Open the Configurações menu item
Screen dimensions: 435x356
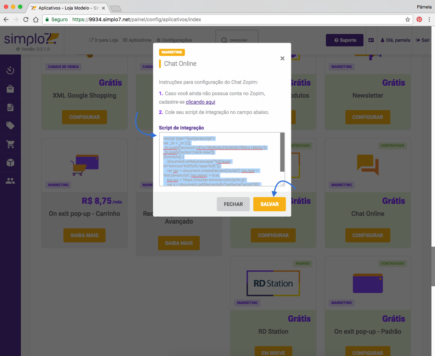pyautogui.click(x=174, y=40)
